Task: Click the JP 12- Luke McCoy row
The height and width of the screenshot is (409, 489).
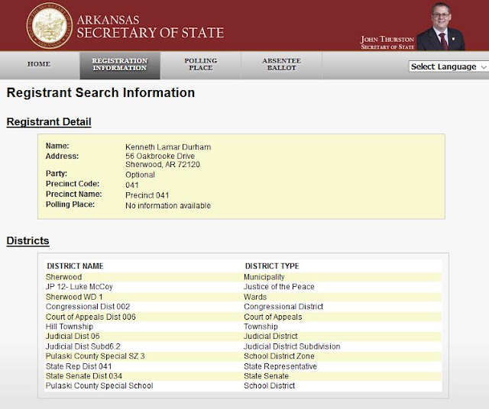Action: [x=243, y=287]
